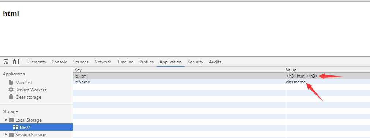This screenshot has width=370, height=138.
Task: Collapse the Local Storage tree node
Action: pos(6,120)
